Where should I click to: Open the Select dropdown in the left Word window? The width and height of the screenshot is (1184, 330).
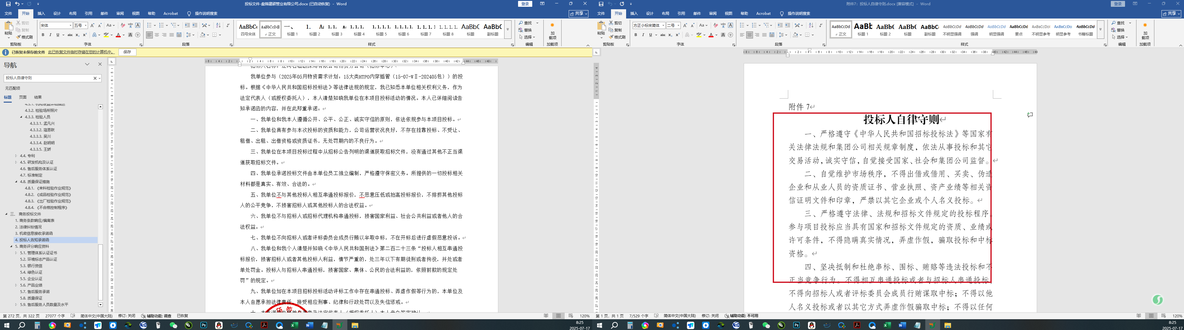(x=528, y=37)
